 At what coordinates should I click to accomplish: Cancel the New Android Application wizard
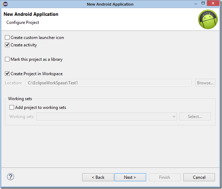199,177
